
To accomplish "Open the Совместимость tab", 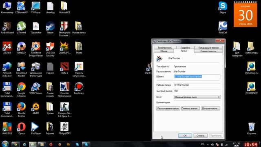I will 208,51.
